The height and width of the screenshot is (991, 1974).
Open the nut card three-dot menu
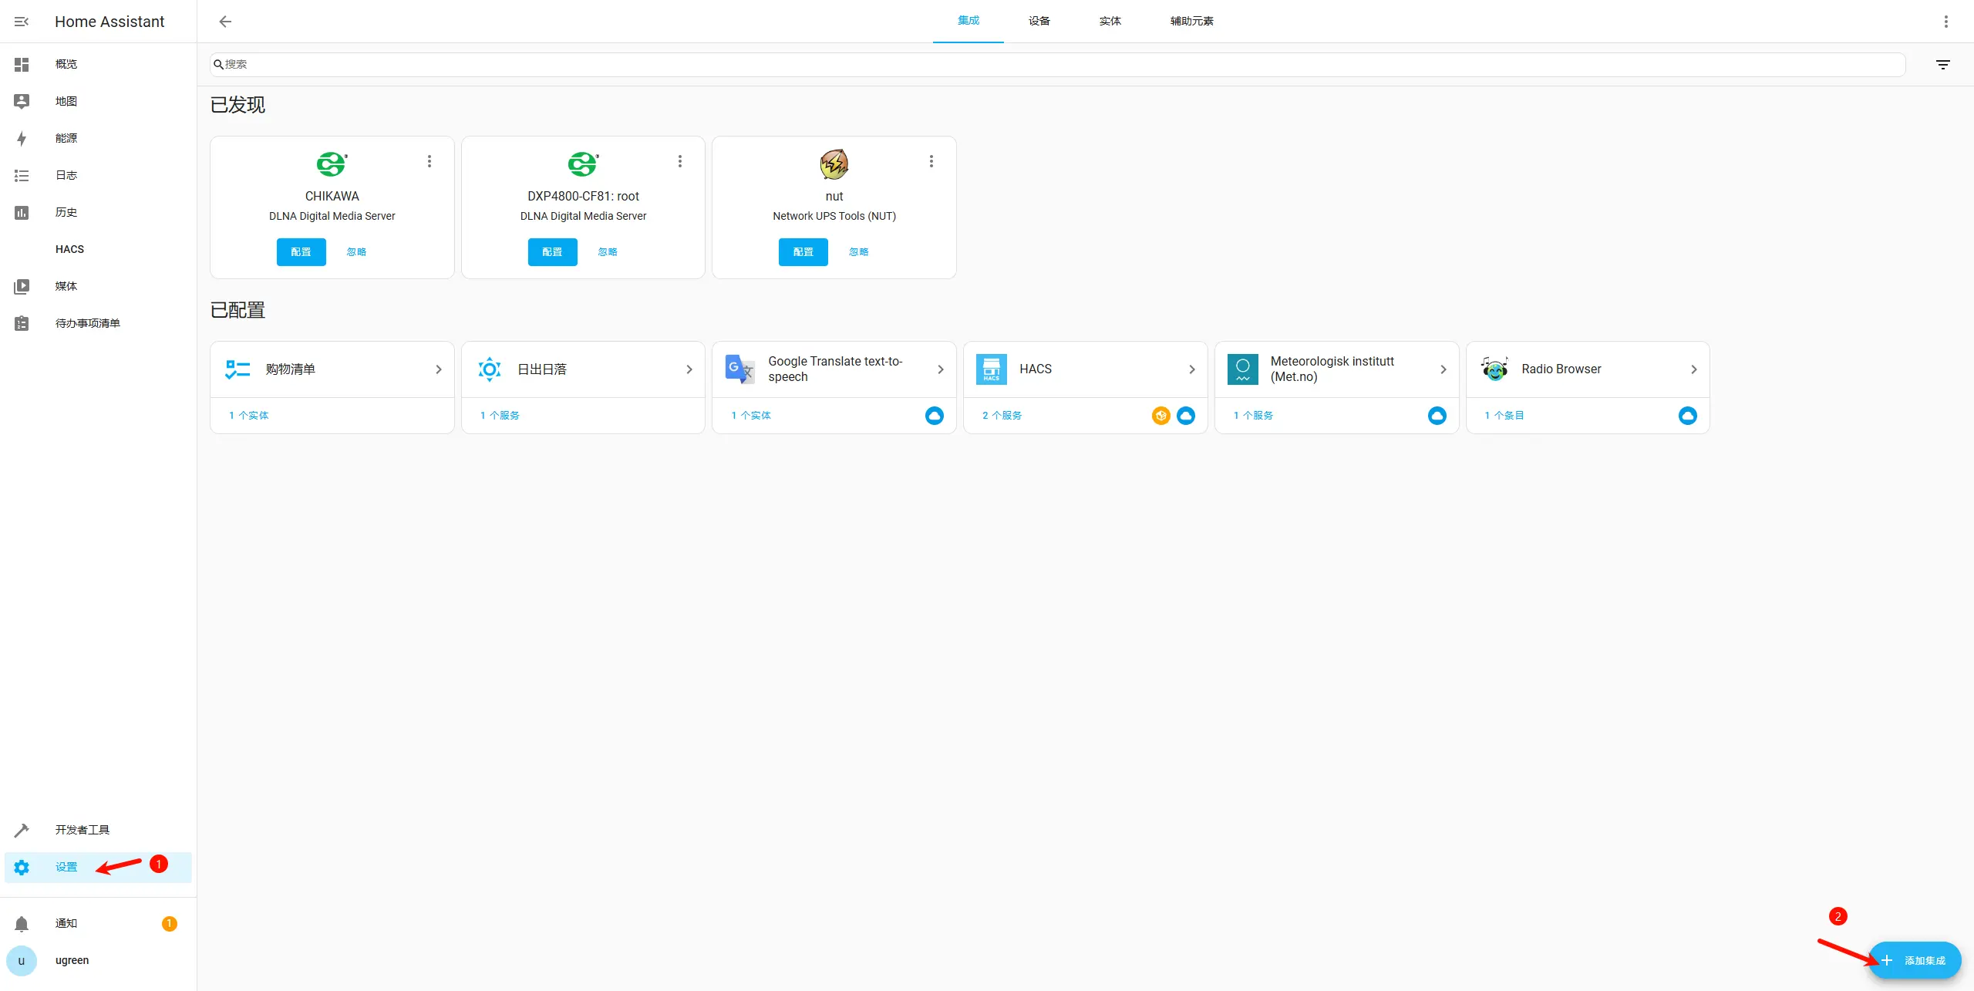tap(931, 161)
